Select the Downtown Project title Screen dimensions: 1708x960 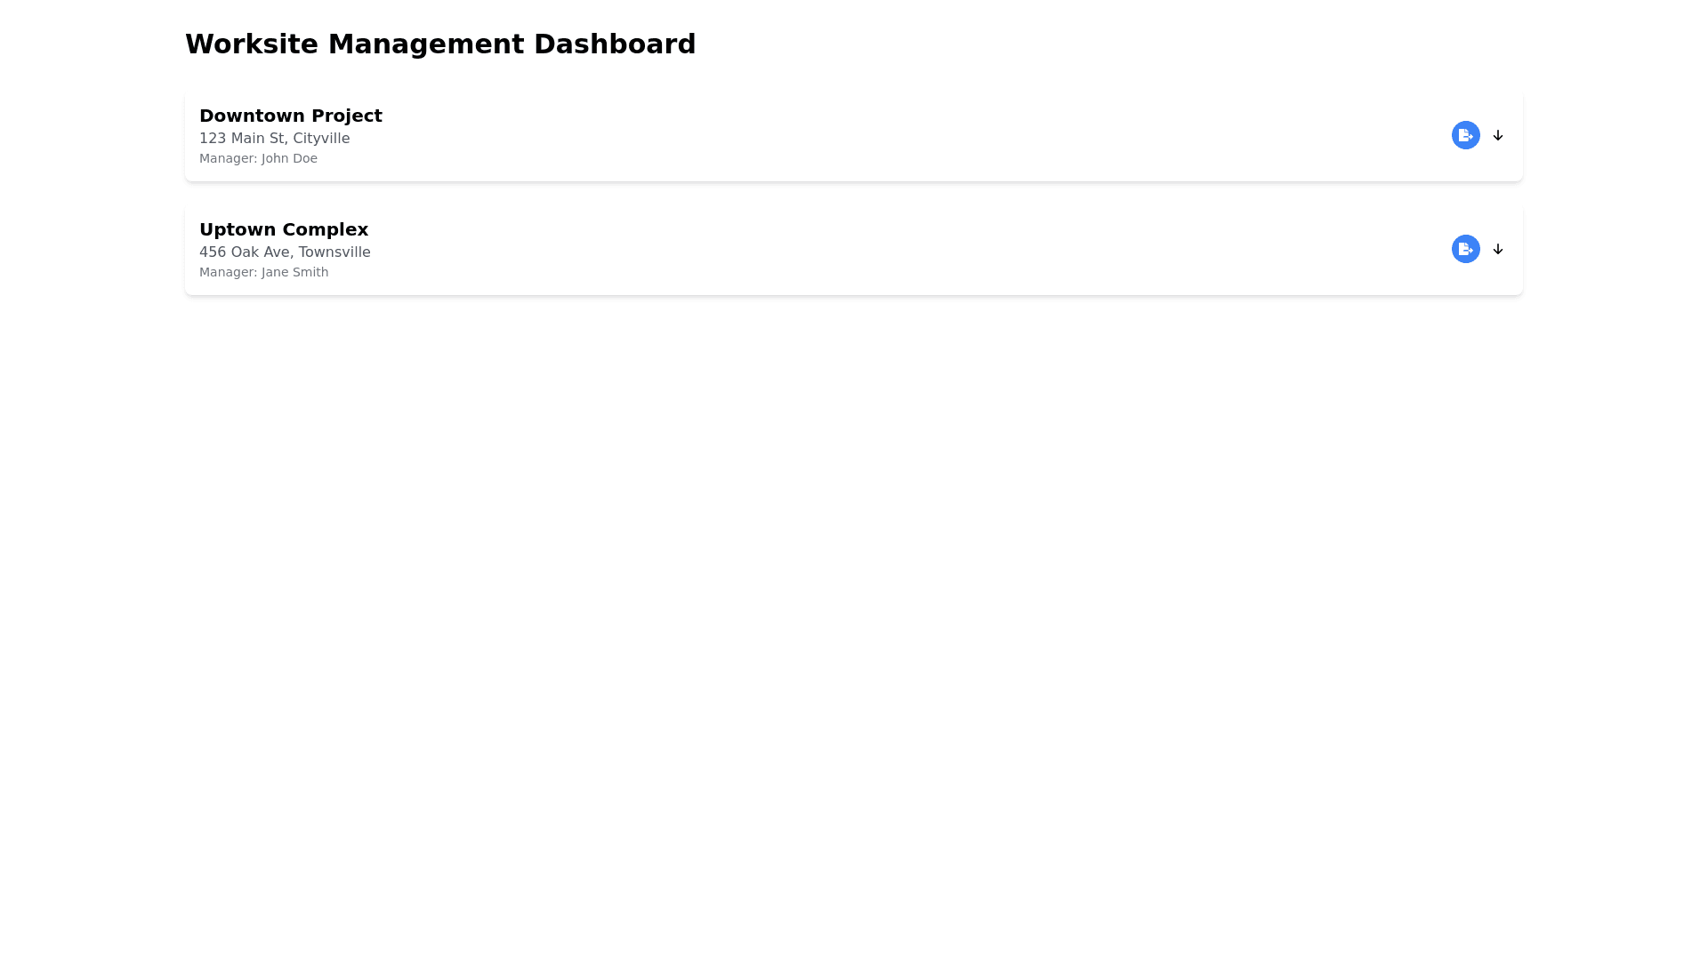click(x=290, y=116)
